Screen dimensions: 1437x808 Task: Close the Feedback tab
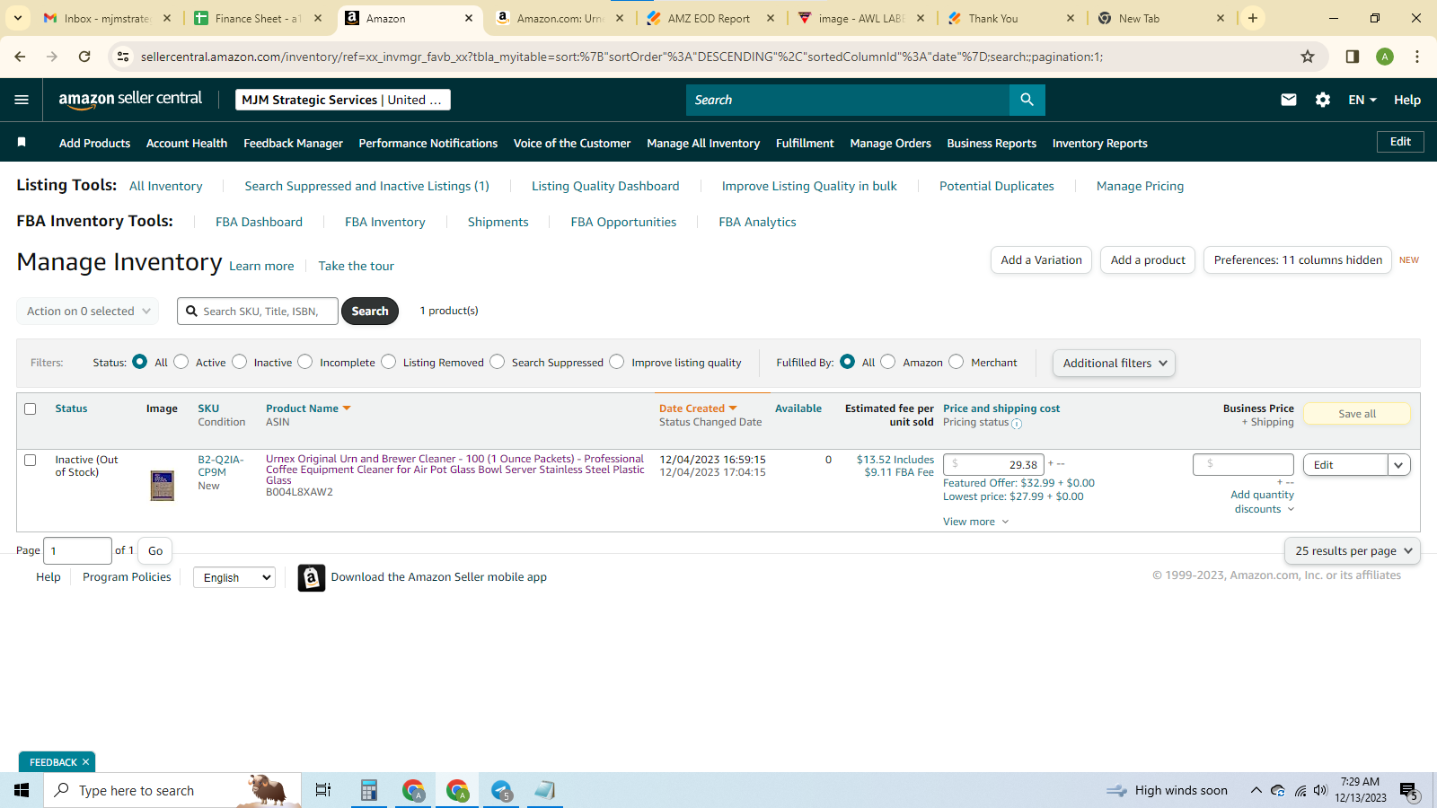[x=85, y=762]
